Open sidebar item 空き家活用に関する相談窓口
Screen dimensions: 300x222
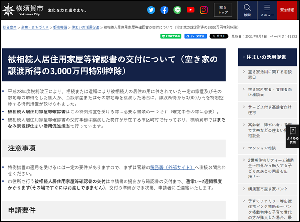(x=267, y=74)
